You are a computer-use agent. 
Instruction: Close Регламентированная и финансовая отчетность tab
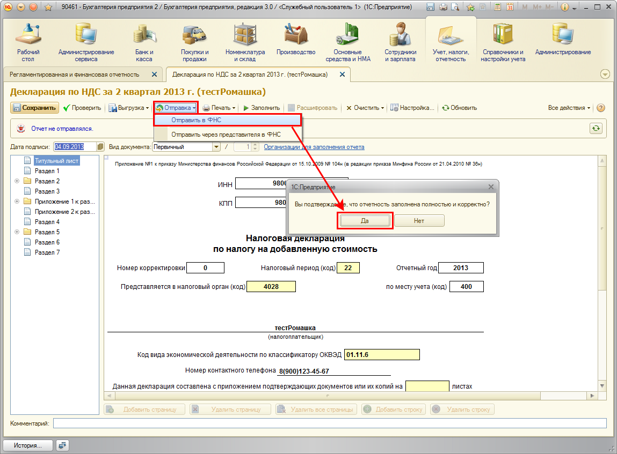pos(154,75)
